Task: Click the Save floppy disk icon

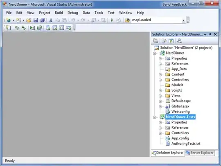Action: [35, 20]
